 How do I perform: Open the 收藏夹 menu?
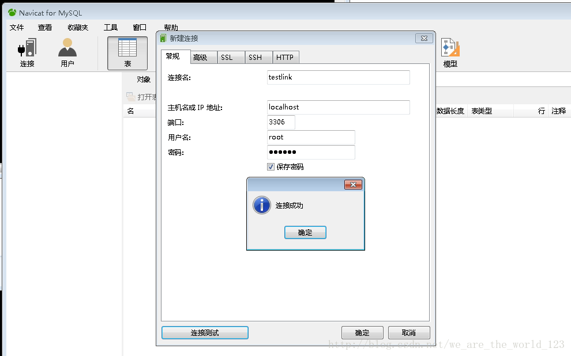click(77, 28)
